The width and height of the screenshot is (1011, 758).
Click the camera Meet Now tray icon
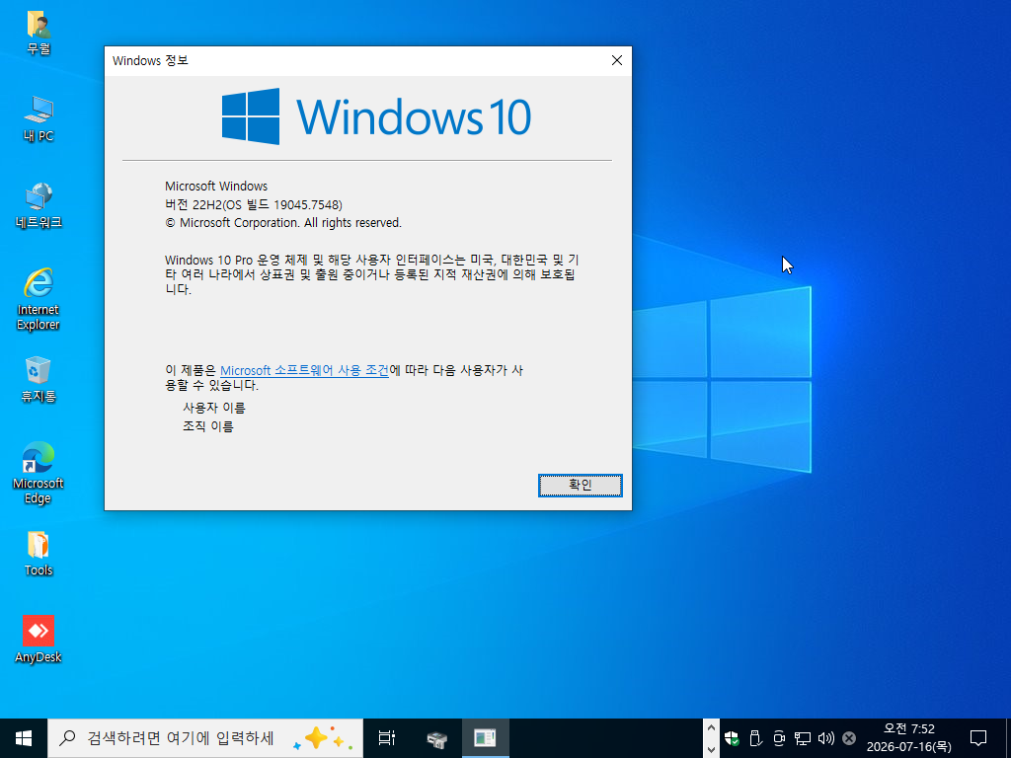779,738
